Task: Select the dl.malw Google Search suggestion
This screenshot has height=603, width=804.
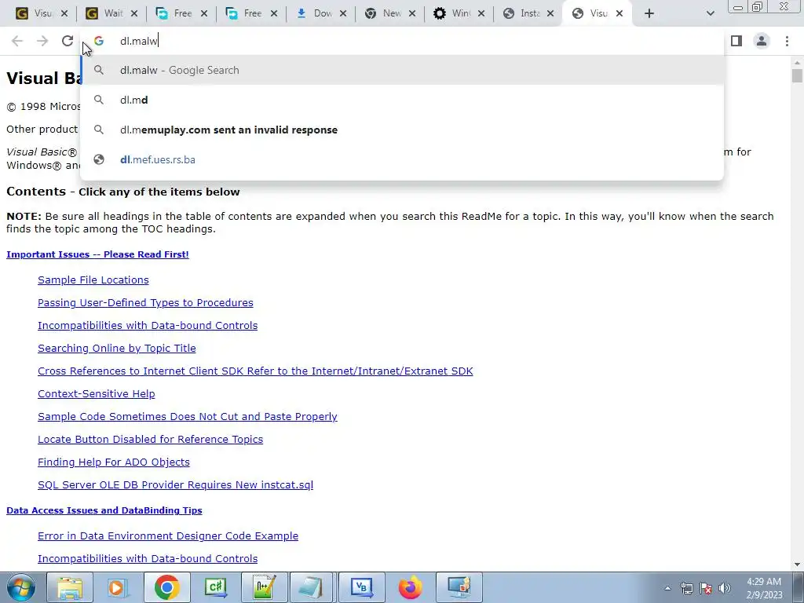Action: tap(402, 70)
